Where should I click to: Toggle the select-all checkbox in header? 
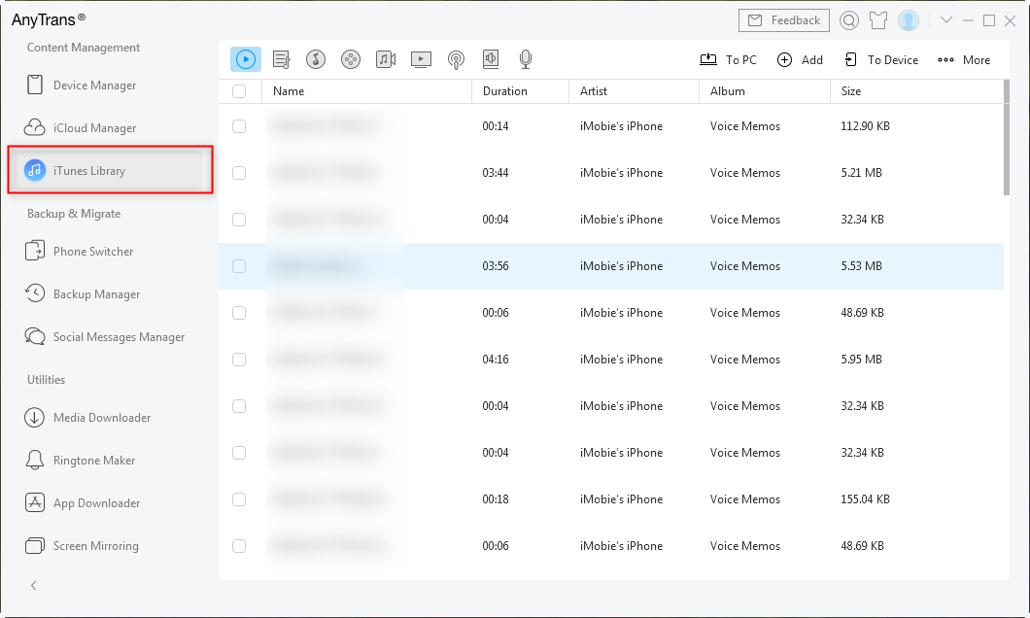(239, 91)
